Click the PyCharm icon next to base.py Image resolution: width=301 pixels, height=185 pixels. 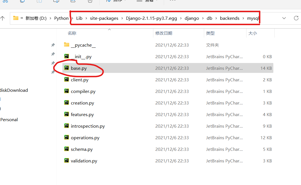67,68
